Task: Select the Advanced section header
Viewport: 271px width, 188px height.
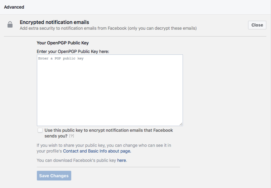Action: [x=14, y=7]
